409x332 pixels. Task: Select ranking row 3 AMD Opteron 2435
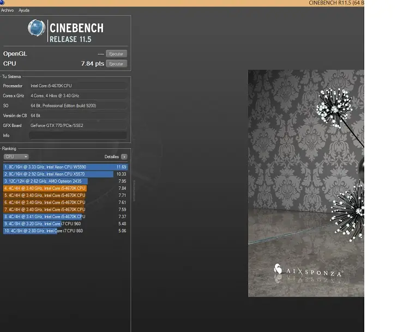point(65,181)
